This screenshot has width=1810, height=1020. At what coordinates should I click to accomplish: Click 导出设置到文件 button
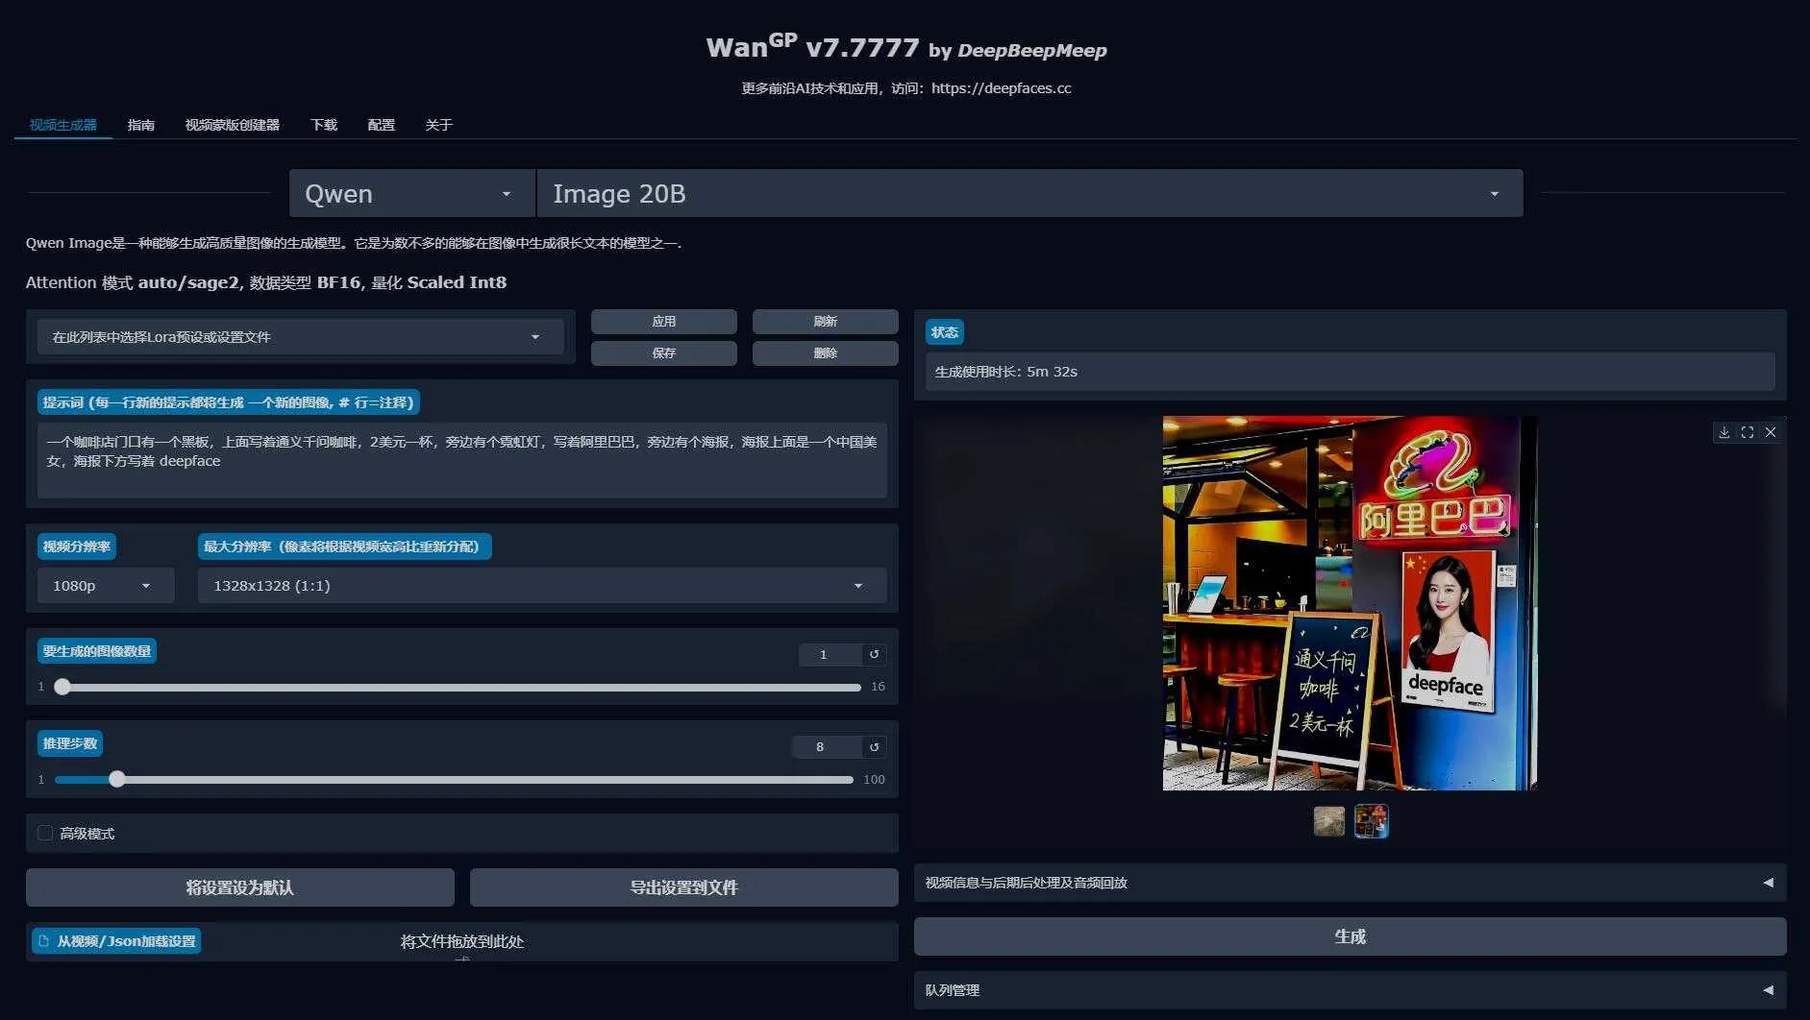pyautogui.click(x=684, y=887)
